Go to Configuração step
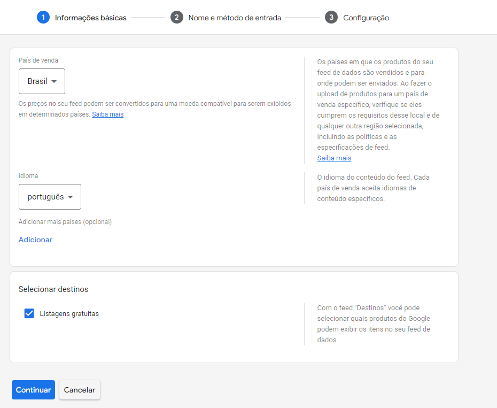Image resolution: width=497 pixels, height=408 pixels. pyautogui.click(x=366, y=18)
